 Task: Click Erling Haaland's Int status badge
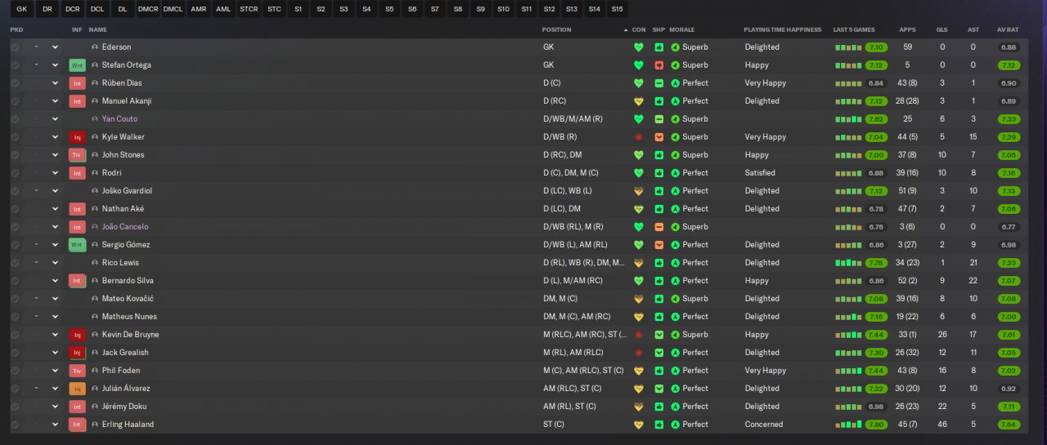tap(77, 425)
